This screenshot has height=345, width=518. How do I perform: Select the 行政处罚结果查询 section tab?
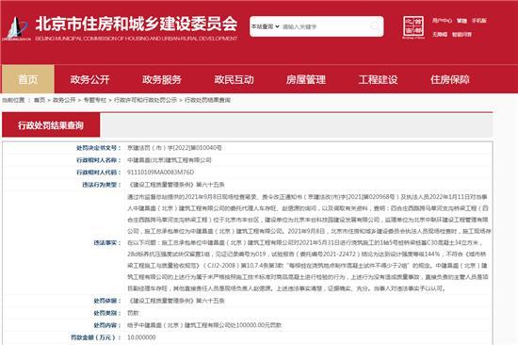coord(51,125)
